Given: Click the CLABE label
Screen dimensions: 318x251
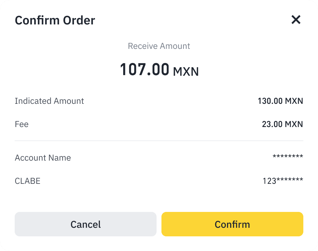Looking at the screenshot, I should [28, 181].
